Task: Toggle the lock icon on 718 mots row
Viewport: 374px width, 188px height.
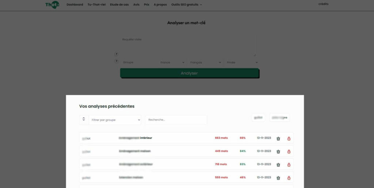Action: 289,165
